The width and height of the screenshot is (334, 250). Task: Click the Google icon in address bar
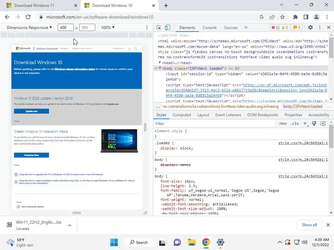pos(262,17)
